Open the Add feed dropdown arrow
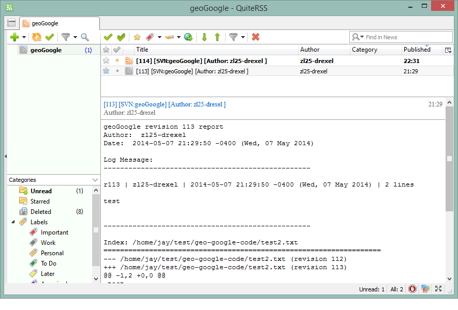 click(24, 37)
